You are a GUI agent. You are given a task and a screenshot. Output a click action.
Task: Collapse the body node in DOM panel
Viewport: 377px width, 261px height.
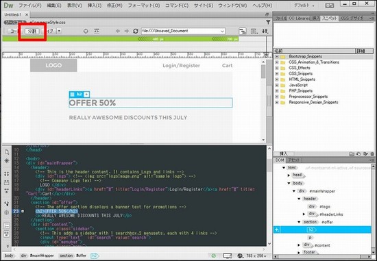point(289,184)
